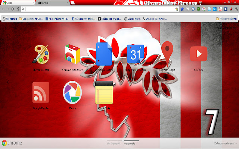Open the Εισαγωγή από το Goo... bookmarks folder
The width and height of the screenshot is (239, 149).
pyautogui.click(x=31, y=19)
